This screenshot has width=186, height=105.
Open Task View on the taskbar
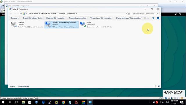[x=16, y=102]
